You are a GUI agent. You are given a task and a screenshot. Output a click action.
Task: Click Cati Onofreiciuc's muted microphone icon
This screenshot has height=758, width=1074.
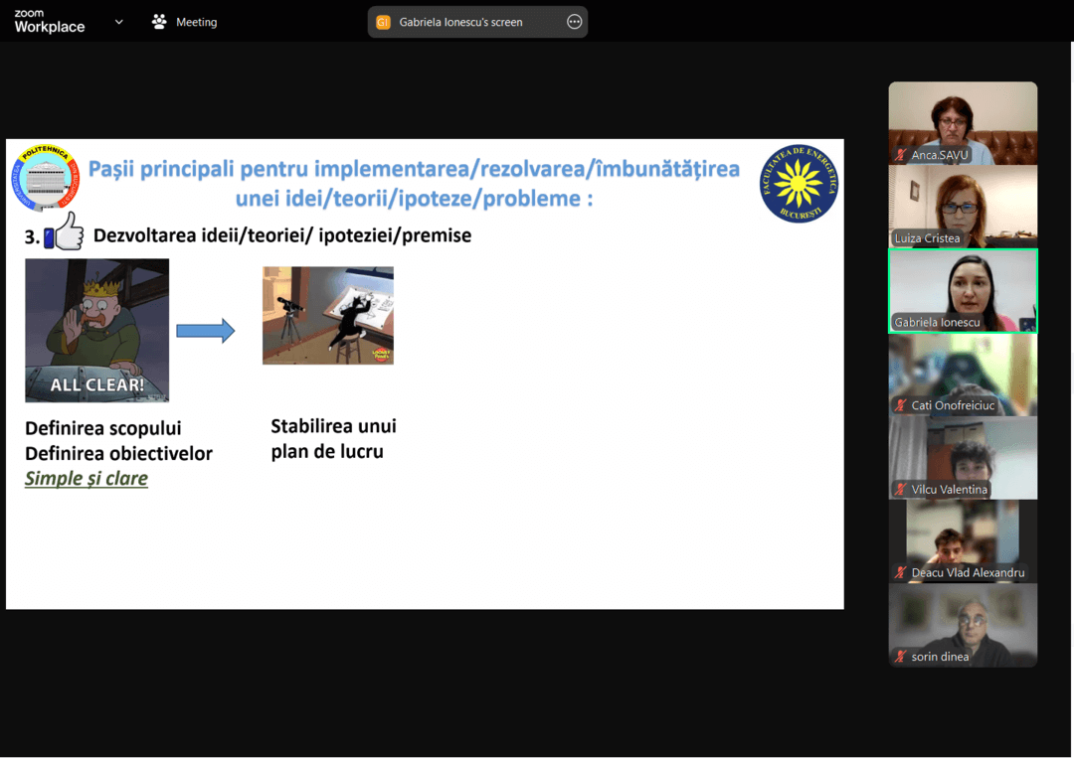(901, 405)
